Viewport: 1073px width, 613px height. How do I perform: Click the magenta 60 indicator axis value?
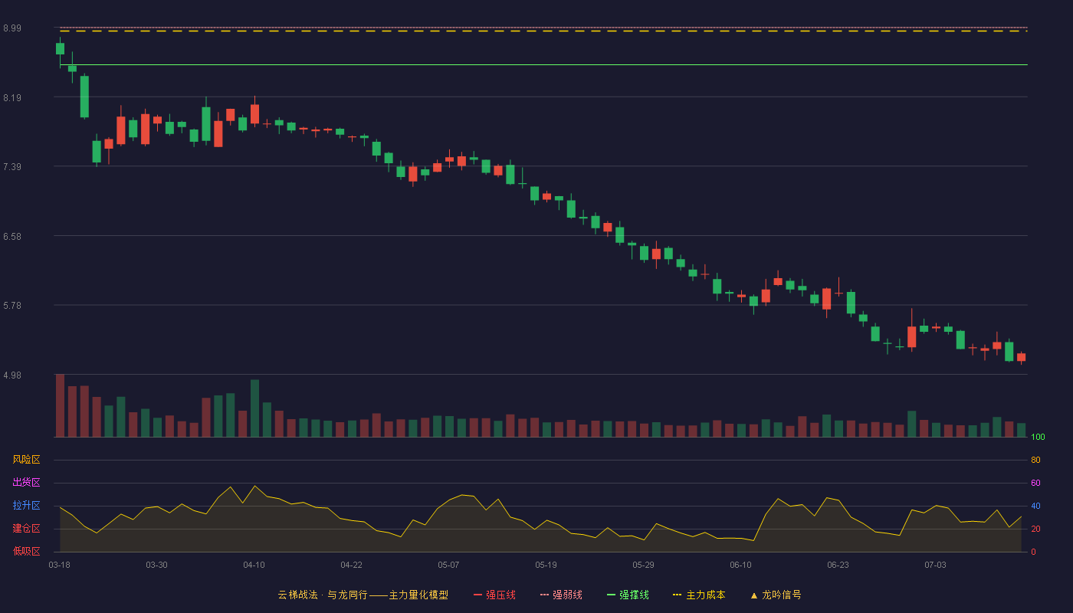point(1035,483)
